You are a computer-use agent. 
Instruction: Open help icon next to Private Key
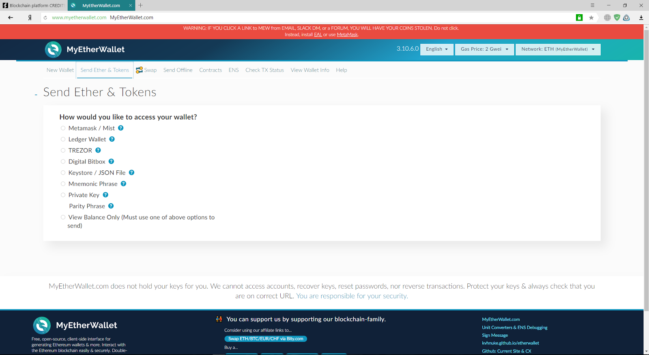105,195
